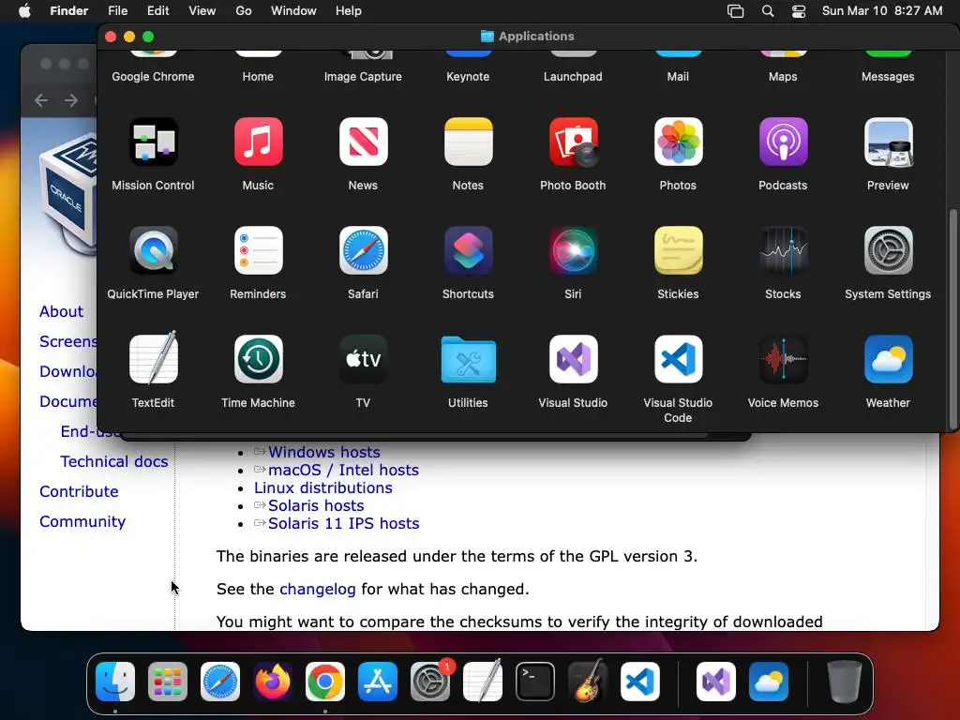
Task: Click browser window forward arrow
Action: tap(71, 99)
